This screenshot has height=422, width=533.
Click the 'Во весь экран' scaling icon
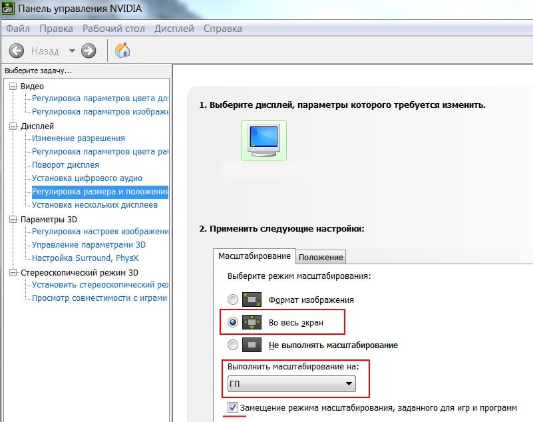252,322
